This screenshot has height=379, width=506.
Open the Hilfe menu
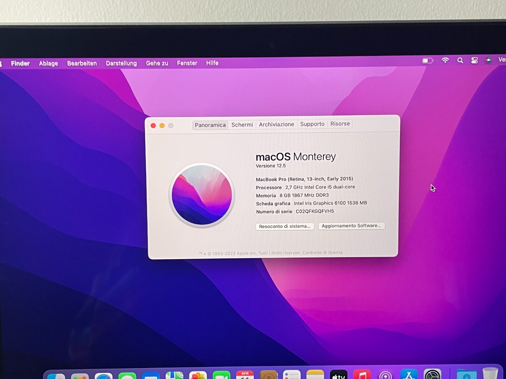tap(212, 63)
